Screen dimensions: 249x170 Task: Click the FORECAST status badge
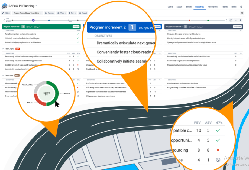coord(237,27)
